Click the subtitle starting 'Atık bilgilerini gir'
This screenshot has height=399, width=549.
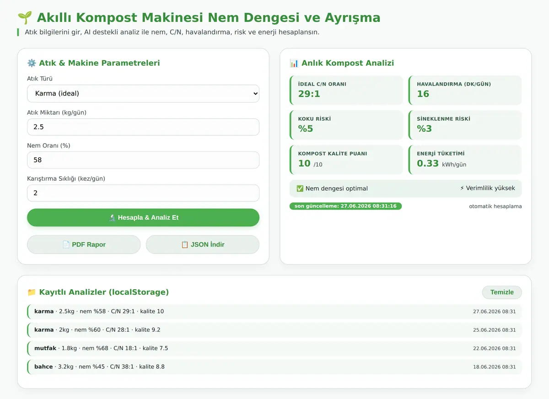(172, 32)
